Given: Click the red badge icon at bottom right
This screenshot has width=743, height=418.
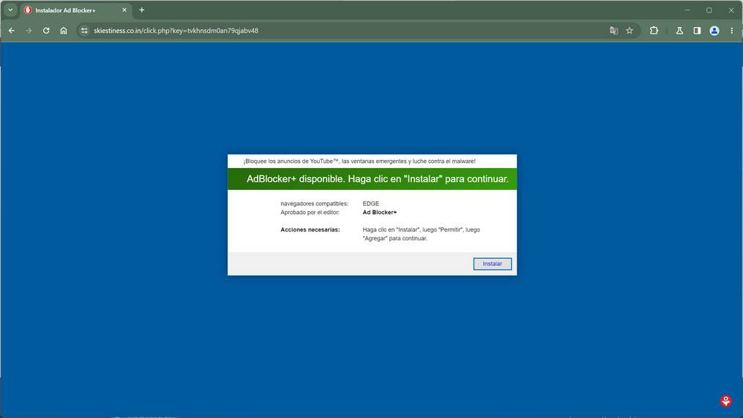Looking at the screenshot, I should [725, 401].
